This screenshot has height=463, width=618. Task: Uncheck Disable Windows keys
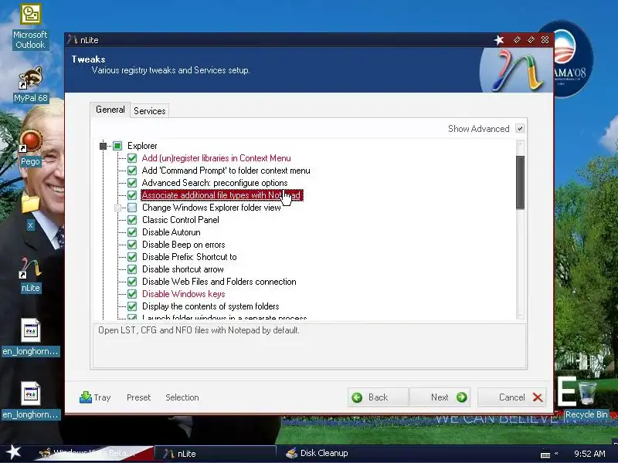coord(132,294)
